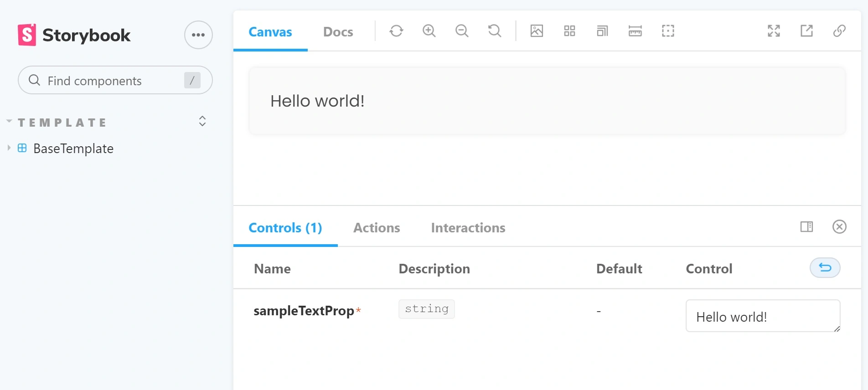This screenshot has width=868, height=390.
Task: Go full screen with the expand icon
Action: click(774, 31)
